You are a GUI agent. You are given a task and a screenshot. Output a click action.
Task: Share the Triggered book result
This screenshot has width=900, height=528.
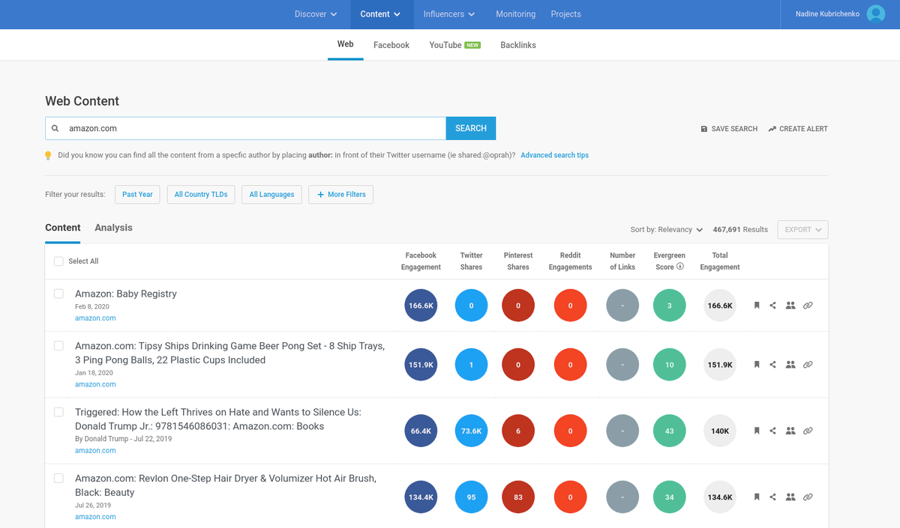tap(773, 431)
